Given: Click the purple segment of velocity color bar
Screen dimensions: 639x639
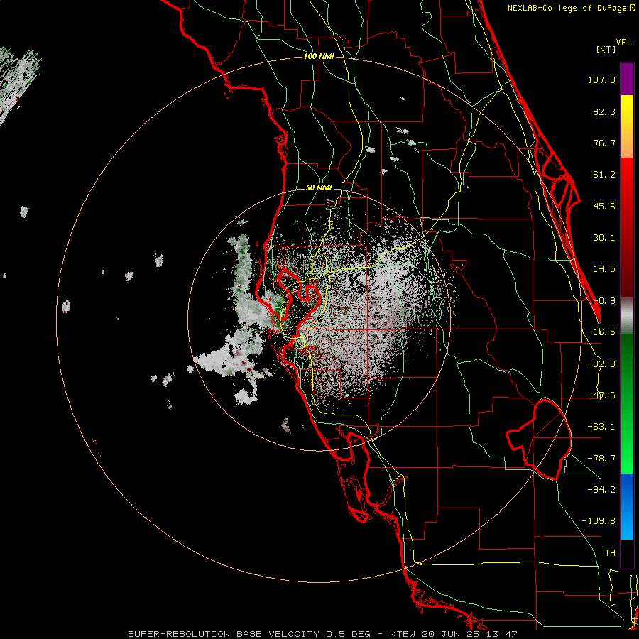Looking at the screenshot, I should (x=627, y=80).
